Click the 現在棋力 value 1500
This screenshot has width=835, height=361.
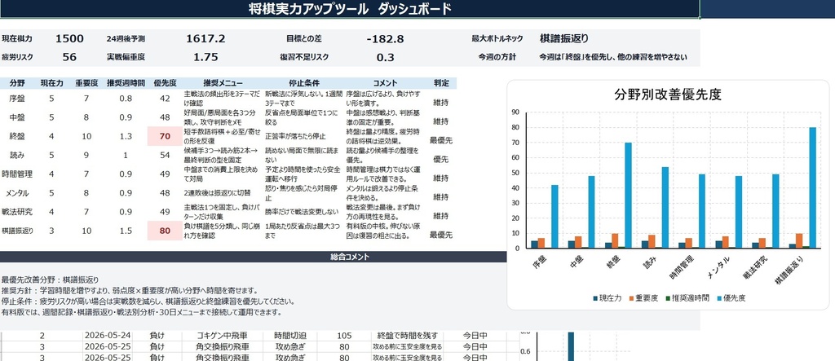[x=70, y=38]
